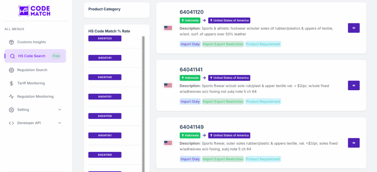
Task: Click the HS Code Match logo
Action: [34, 10]
